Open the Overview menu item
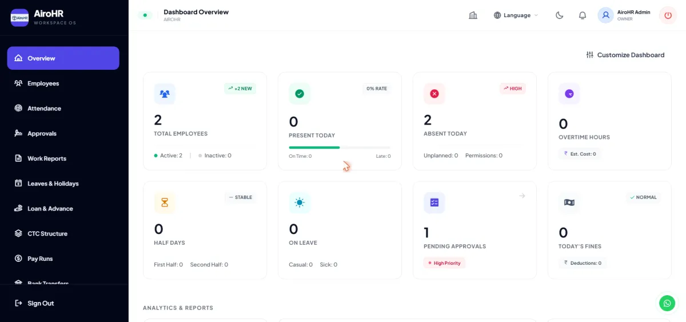Screen dimensions: 686x322 (x=63, y=58)
